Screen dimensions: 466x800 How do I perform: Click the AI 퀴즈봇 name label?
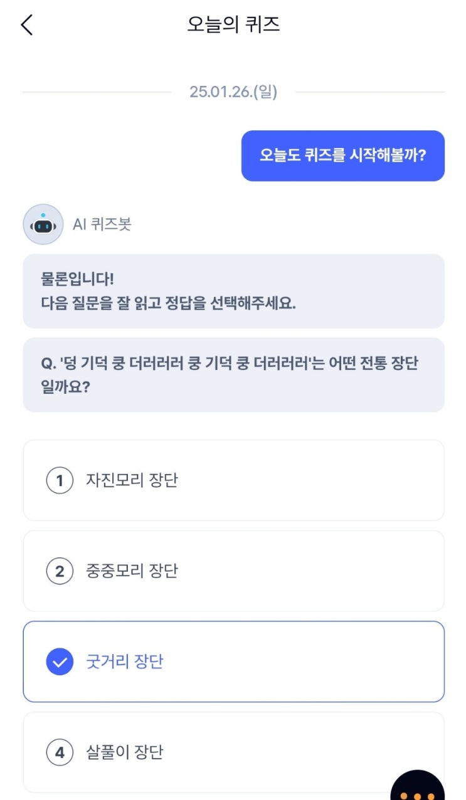tap(102, 224)
